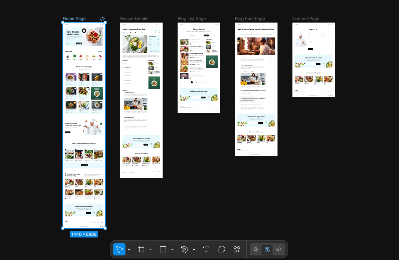Click Try this delicious recipe heading in Home Page
The width and height of the screenshot is (399, 260).
pyautogui.click(x=73, y=175)
